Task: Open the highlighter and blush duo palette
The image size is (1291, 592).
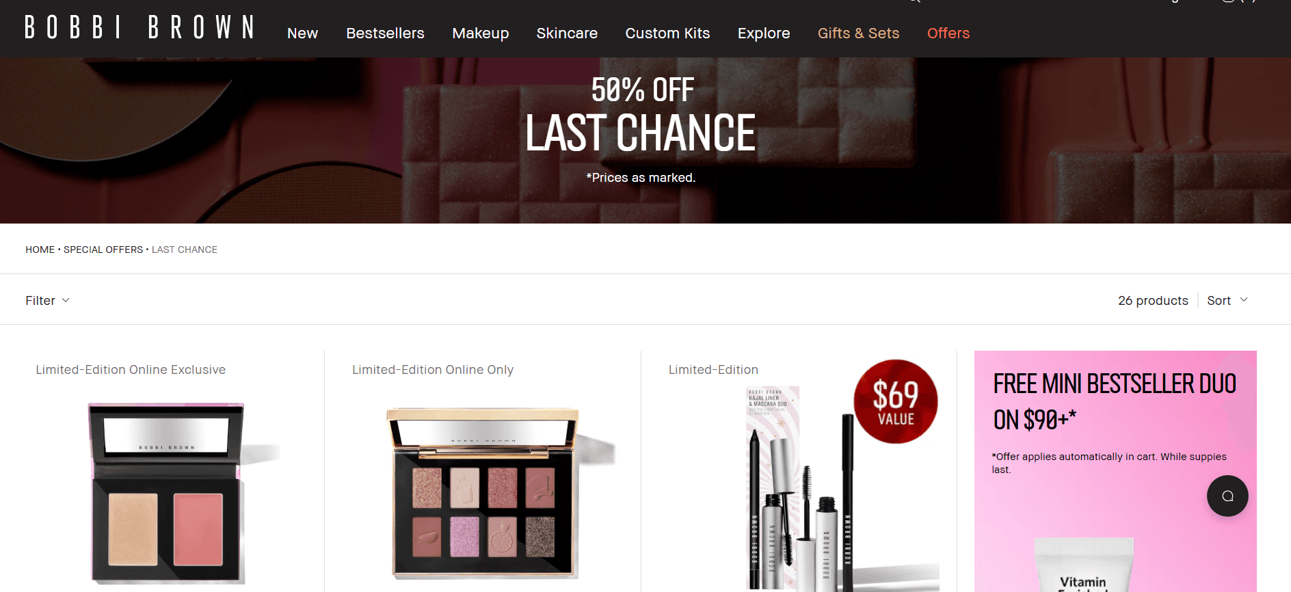Action: click(168, 494)
